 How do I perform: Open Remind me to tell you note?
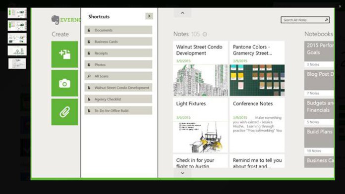click(x=257, y=161)
